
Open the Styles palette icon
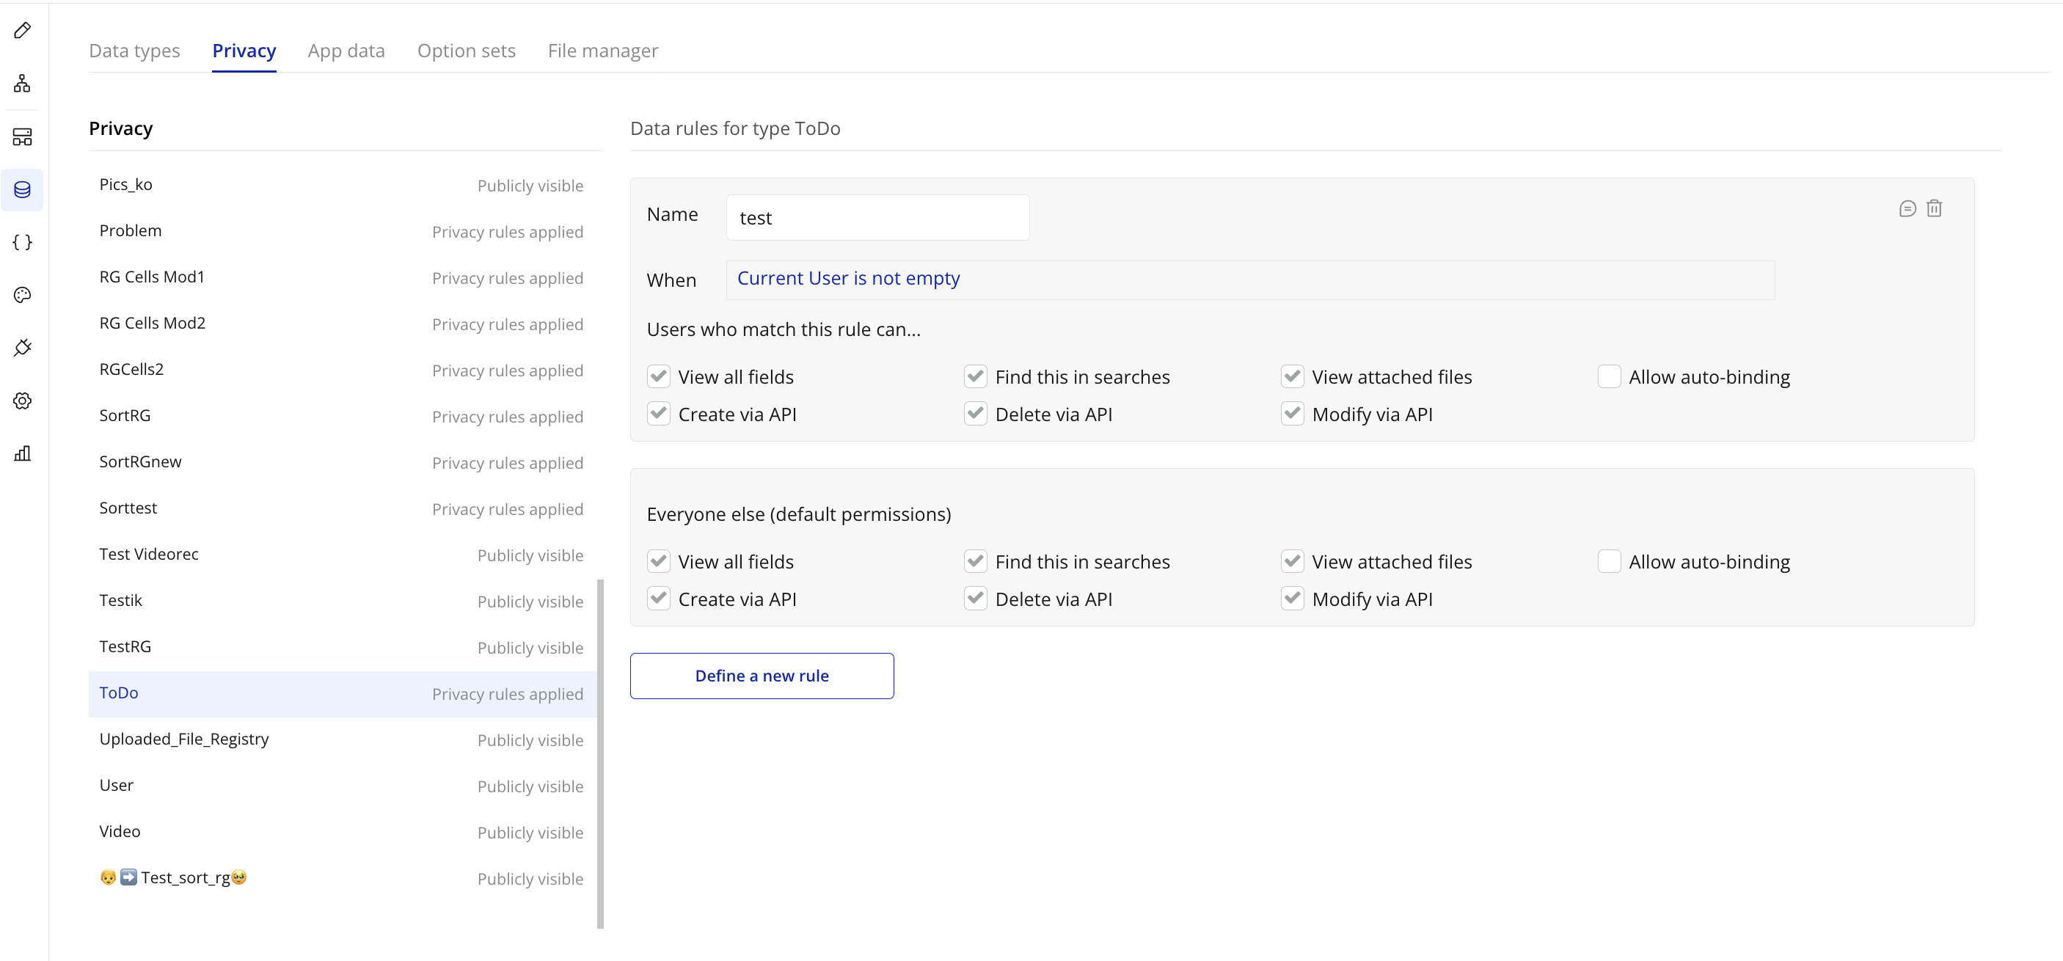23,295
